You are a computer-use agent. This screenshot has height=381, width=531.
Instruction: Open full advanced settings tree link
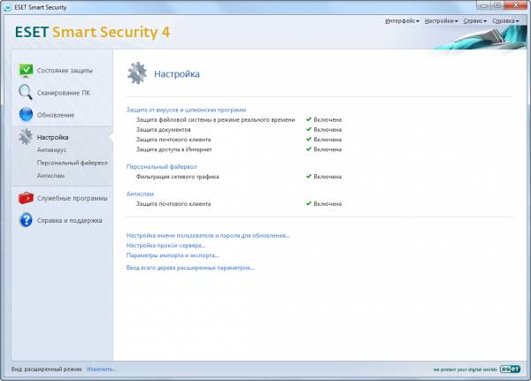pos(190,268)
